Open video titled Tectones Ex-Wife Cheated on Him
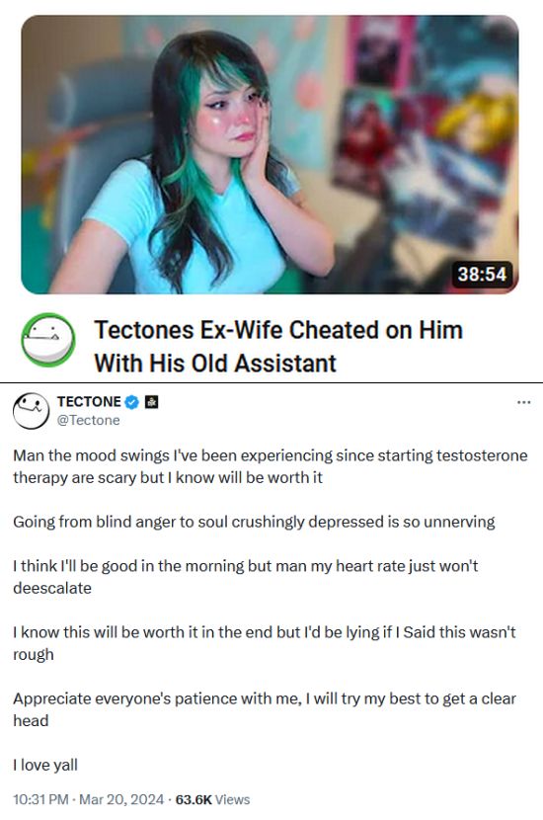The image size is (543, 820). pyautogui.click(x=278, y=346)
